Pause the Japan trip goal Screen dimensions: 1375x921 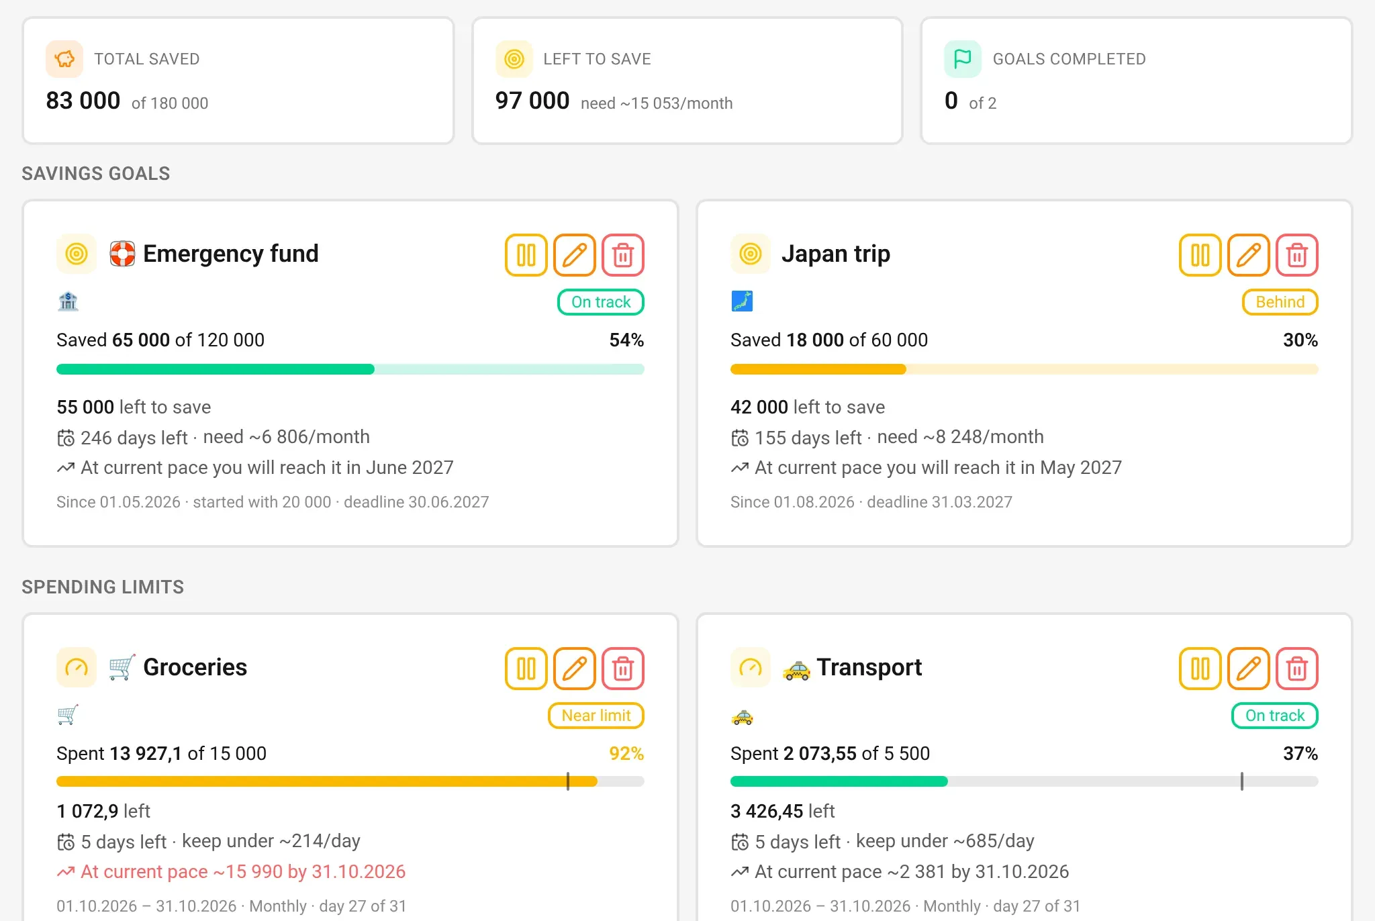click(x=1200, y=255)
